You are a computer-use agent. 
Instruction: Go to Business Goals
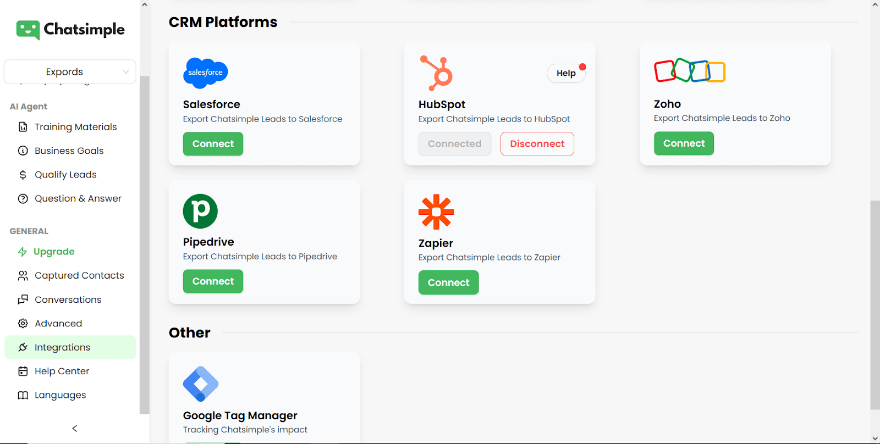point(69,151)
